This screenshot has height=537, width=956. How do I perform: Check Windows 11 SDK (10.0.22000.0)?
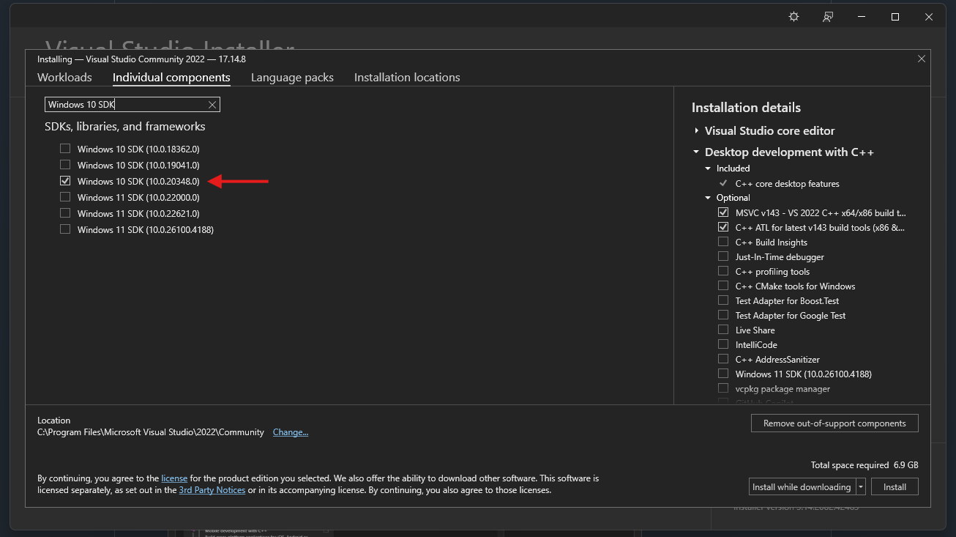(x=65, y=197)
